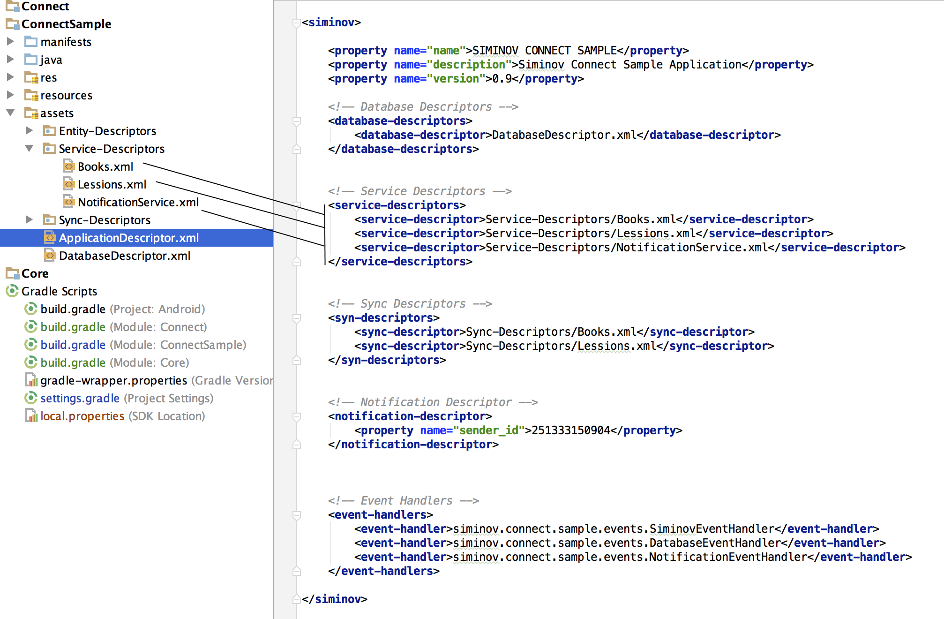This screenshot has height=619, width=944.
Task: Collapse the Service-Descriptors folder
Action: tap(29, 148)
